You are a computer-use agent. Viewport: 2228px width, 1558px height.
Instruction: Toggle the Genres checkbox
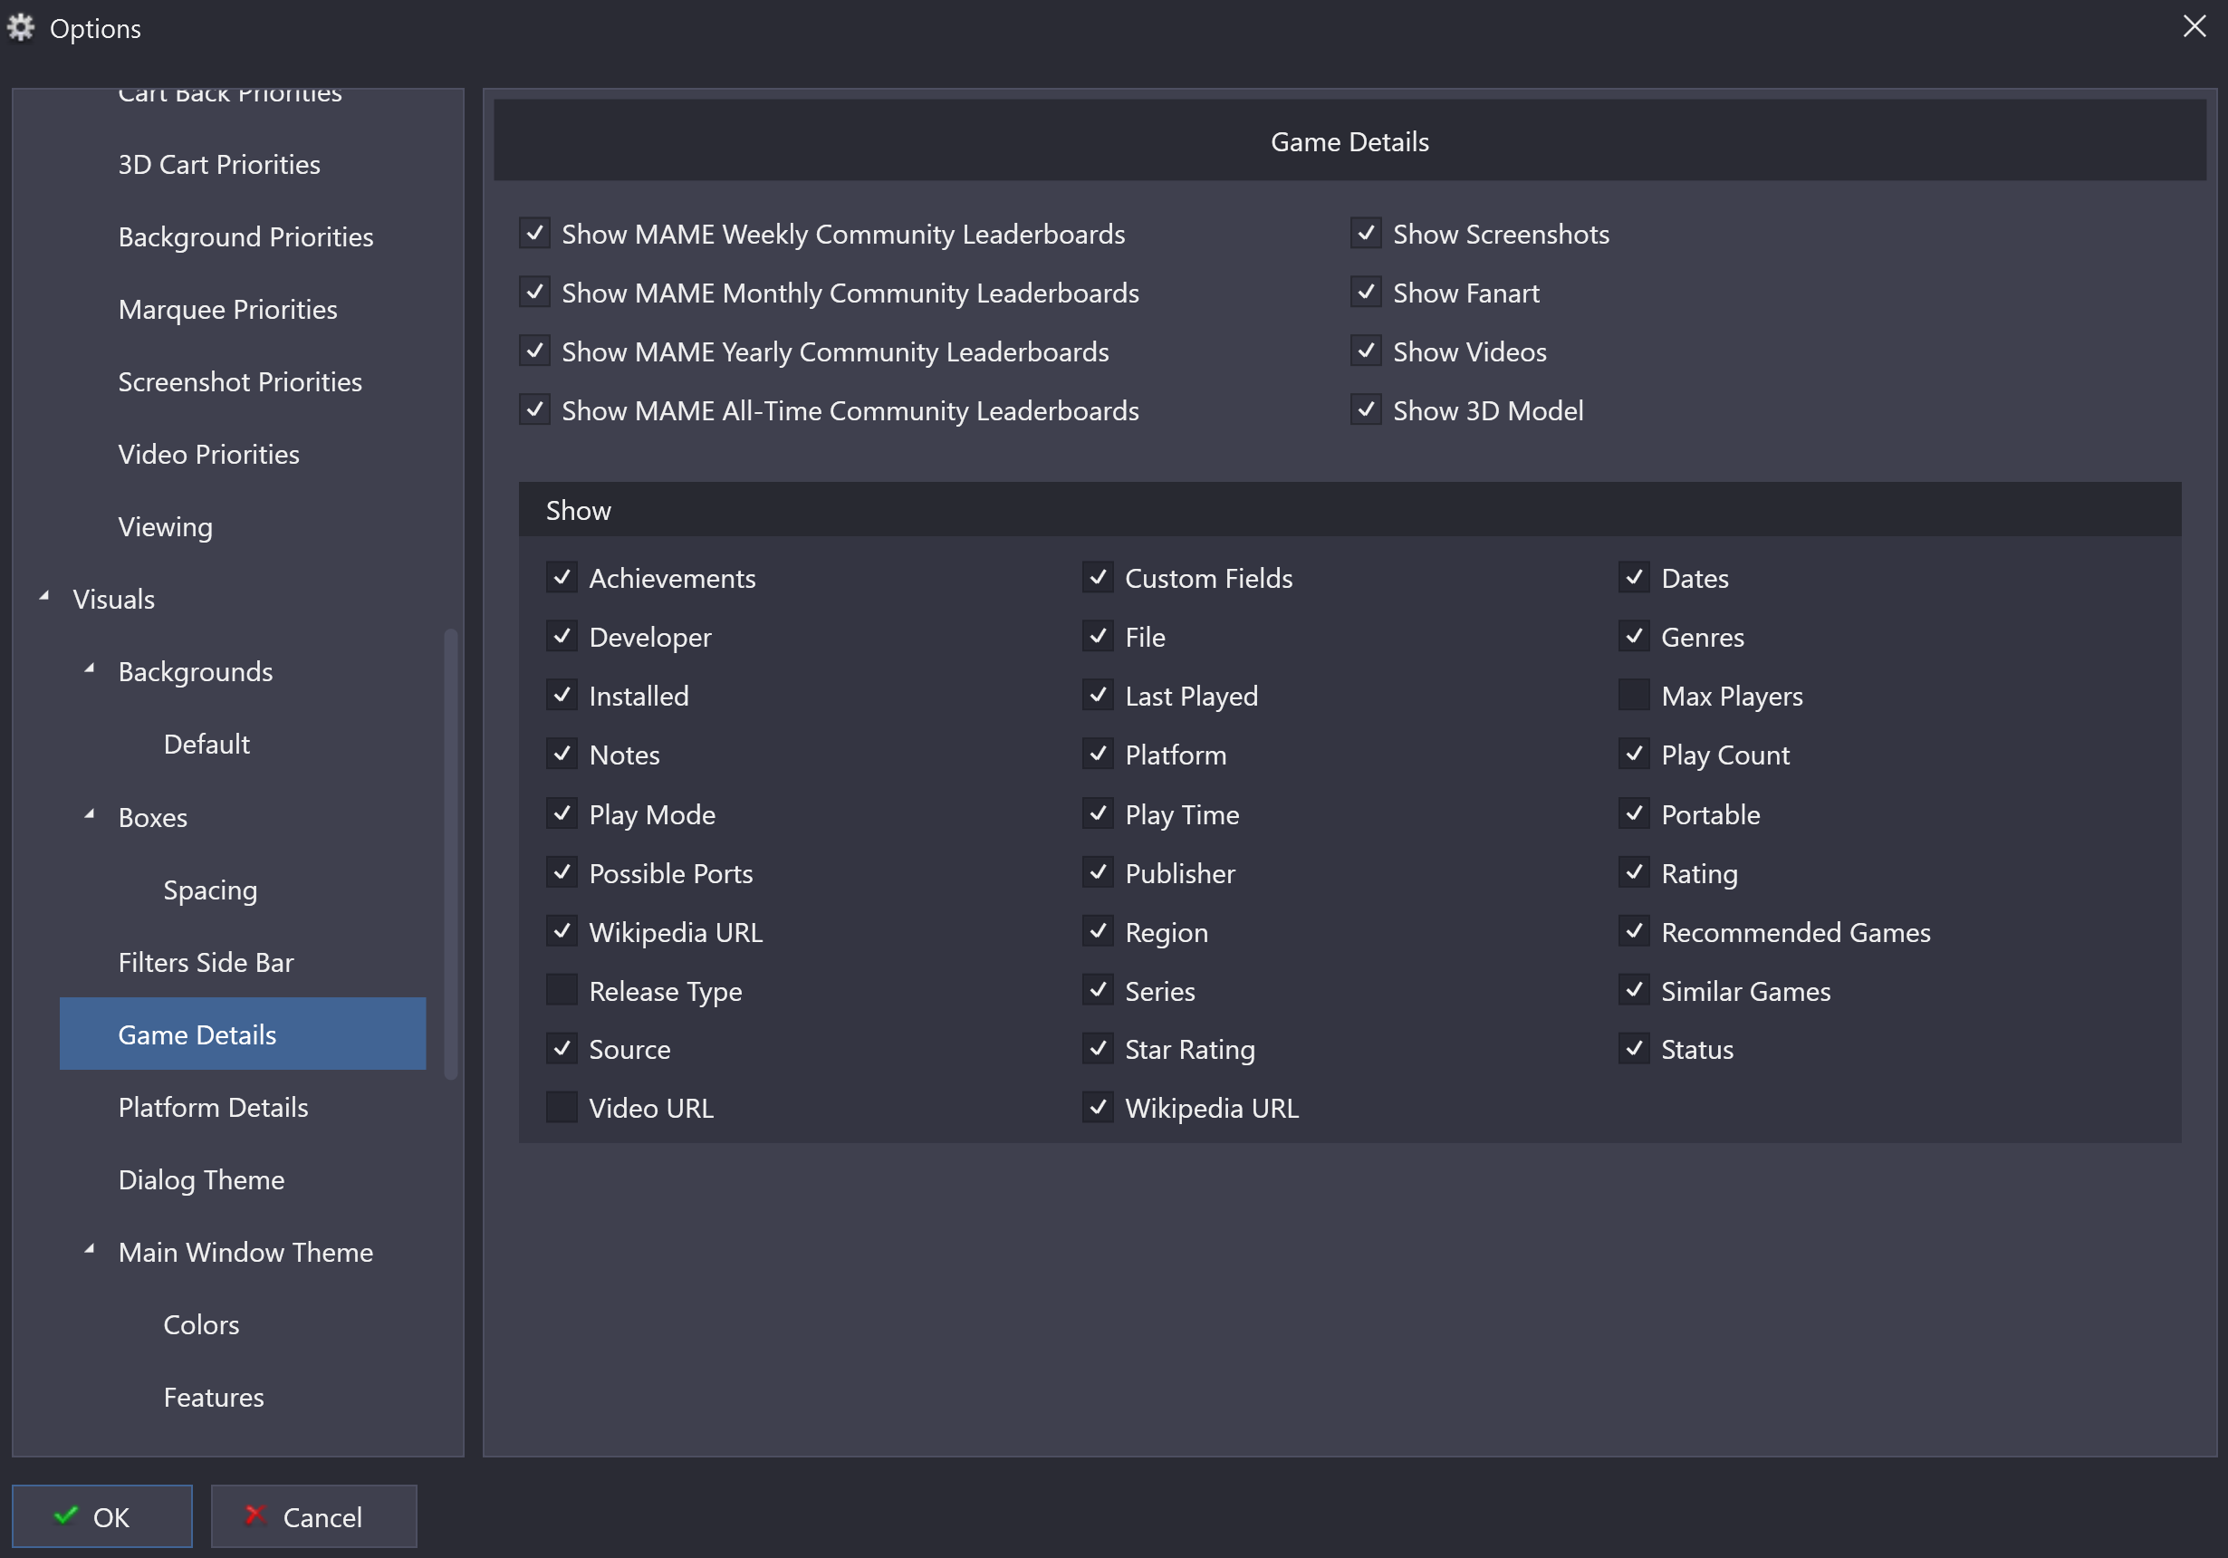point(1634,637)
